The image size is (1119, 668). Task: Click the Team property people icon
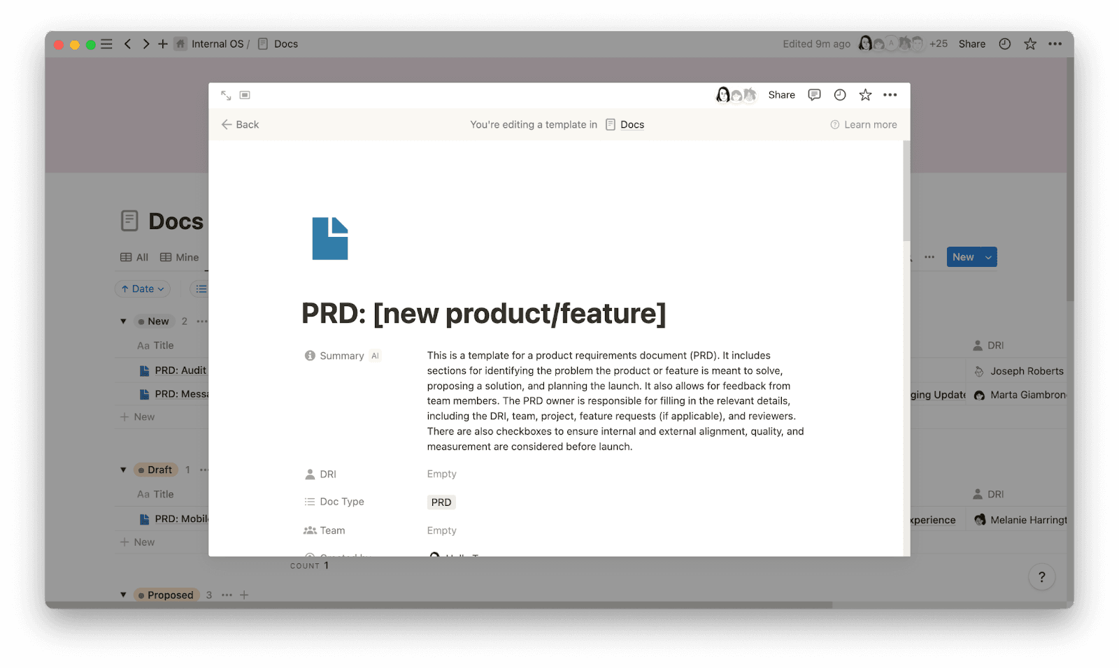coord(310,530)
